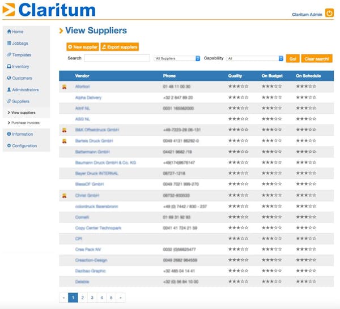Click the next page arrow in pagination
Viewport: 340px width, 309px height.
point(121,298)
